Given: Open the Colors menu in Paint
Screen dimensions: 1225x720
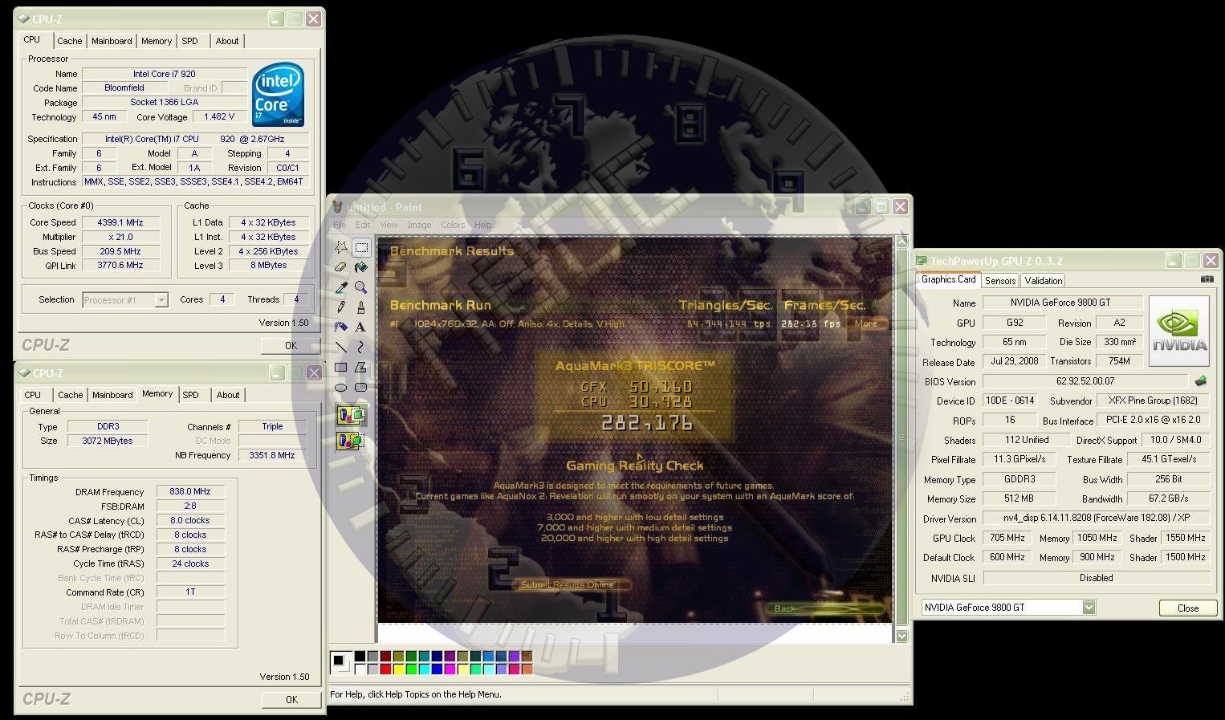Looking at the screenshot, I should point(453,225).
